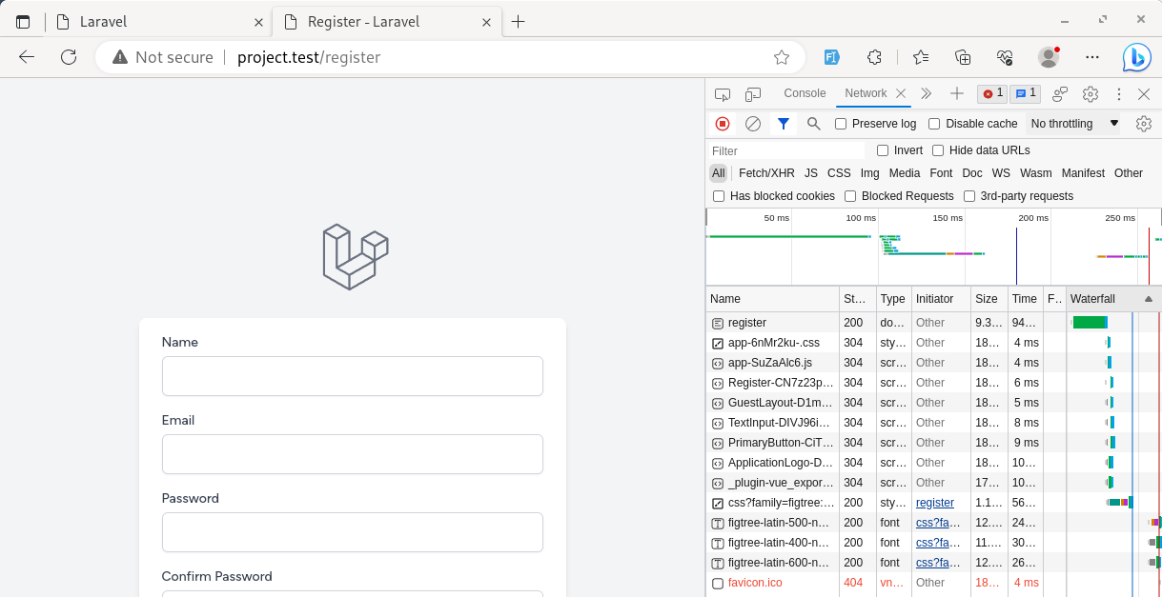Activate the inspect element picker
Image resolution: width=1162 pixels, height=597 pixels.
pyautogui.click(x=723, y=93)
